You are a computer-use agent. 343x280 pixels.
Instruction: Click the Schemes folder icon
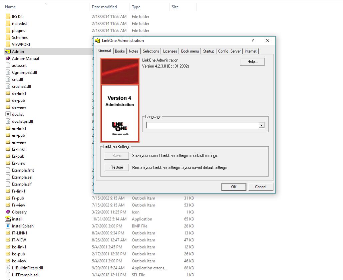8,37
